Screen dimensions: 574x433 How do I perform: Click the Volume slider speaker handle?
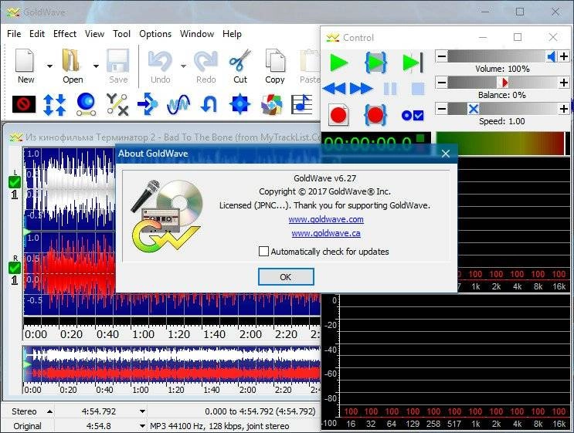[552, 56]
